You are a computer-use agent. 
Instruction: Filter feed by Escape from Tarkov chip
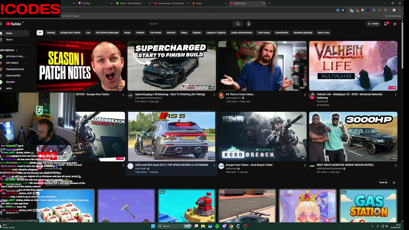click(x=71, y=33)
